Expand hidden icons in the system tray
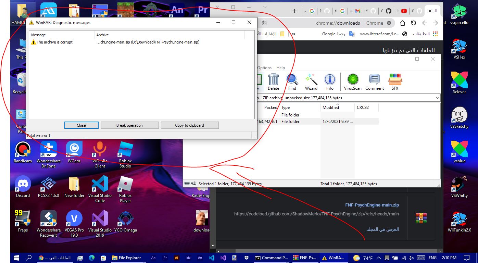Image resolution: width=478 pixels, height=263 pixels. click(x=378, y=258)
